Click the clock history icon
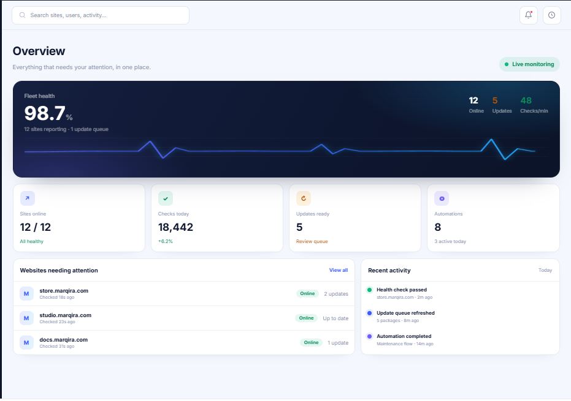Image resolution: width=571 pixels, height=401 pixels. (x=552, y=15)
